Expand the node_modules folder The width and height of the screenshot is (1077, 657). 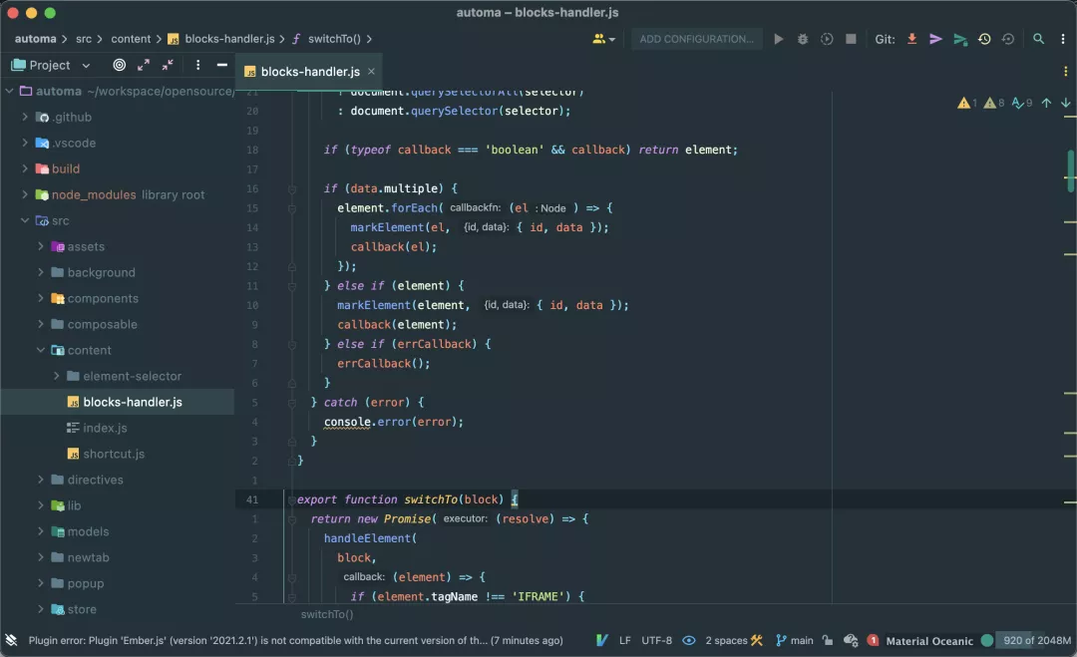pos(25,194)
